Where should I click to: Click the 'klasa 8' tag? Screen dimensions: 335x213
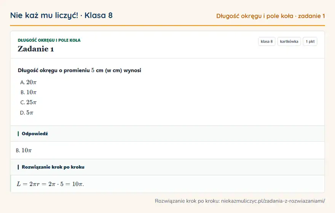click(266, 41)
